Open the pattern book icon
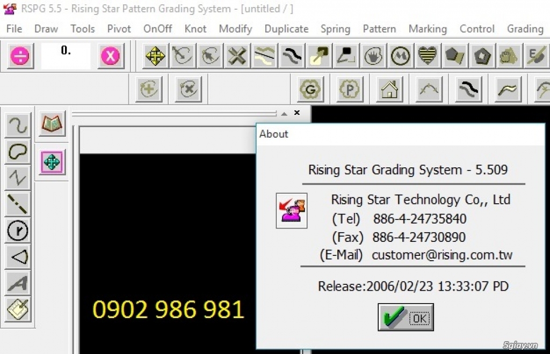The height and width of the screenshot is (354, 550). click(x=52, y=124)
